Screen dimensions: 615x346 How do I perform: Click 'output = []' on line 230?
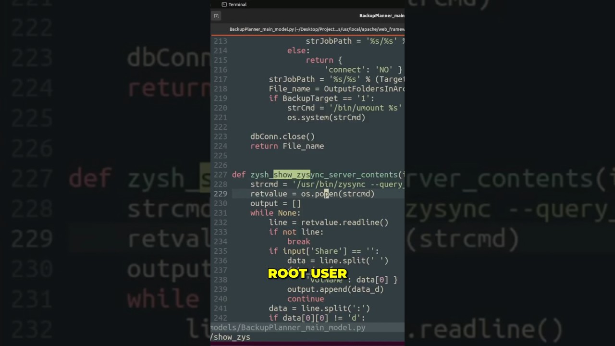click(x=275, y=203)
